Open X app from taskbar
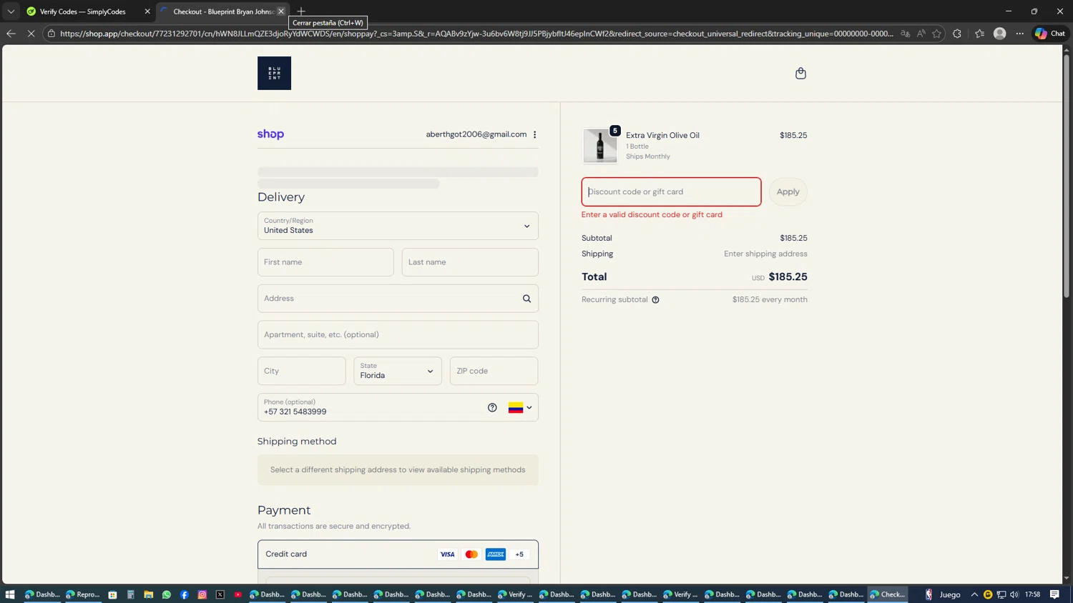The height and width of the screenshot is (603, 1073). 220,594
